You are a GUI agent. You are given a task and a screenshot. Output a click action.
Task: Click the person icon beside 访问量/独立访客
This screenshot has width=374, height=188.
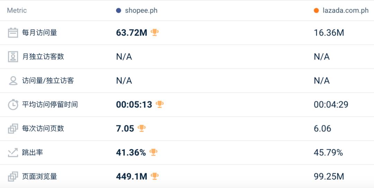click(x=13, y=81)
